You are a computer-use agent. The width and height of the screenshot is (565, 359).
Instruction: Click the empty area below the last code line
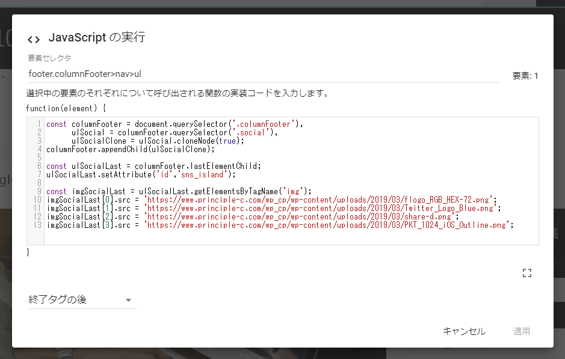[289, 237]
